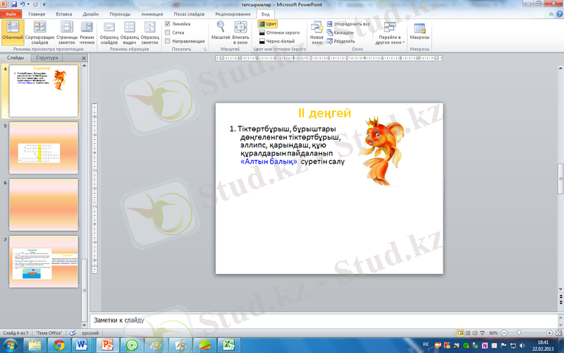Open the Показать group dialog launcher

(204, 50)
